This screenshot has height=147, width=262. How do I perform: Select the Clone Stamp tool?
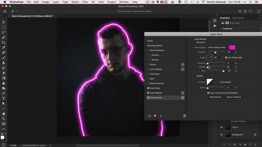[4, 62]
